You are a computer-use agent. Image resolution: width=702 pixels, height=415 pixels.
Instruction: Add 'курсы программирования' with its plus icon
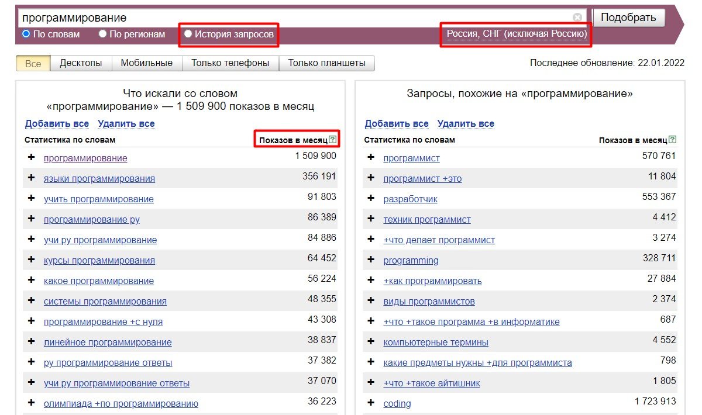[x=31, y=260]
